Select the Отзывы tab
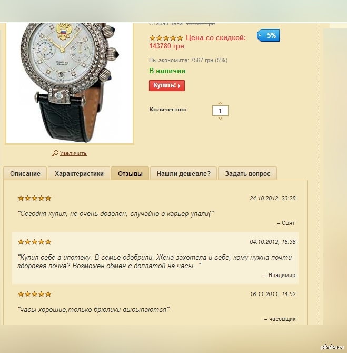The width and height of the screenshot is (347, 353). [x=130, y=173]
